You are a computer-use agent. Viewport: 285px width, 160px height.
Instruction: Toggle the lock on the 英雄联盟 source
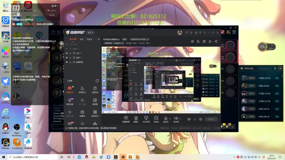[70, 62]
